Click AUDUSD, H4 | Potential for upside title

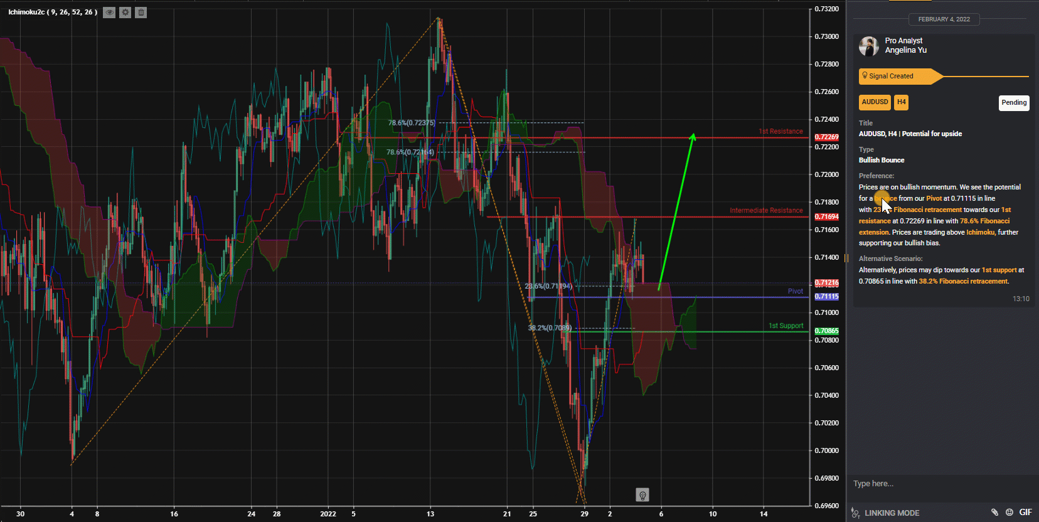coord(910,134)
